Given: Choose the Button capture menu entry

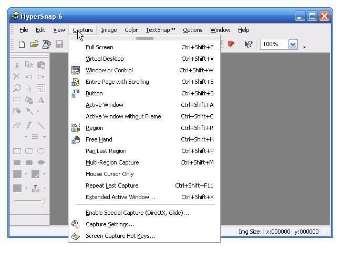Looking at the screenshot, I should point(144,93).
